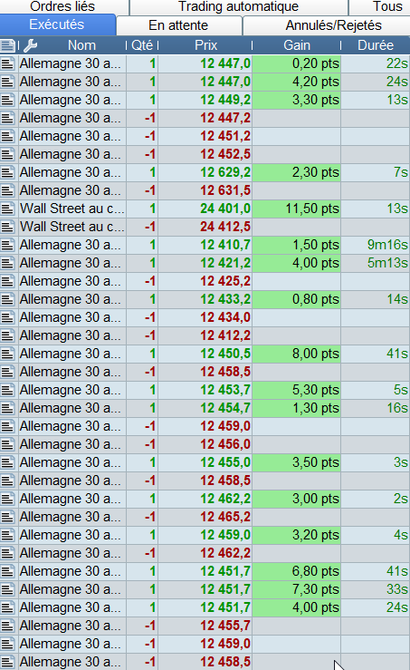Open details icon for the 12 455,7 order
Screen dimensions: 410x670
tap(7, 626)
